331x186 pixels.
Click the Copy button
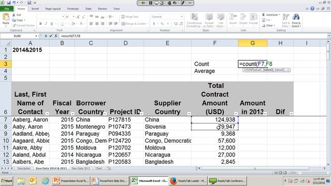coord(19,20)
